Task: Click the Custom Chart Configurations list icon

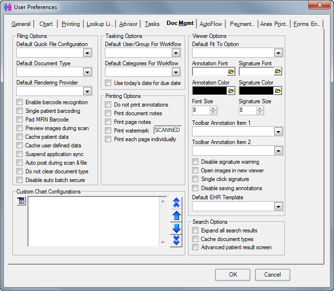Action: coord(21,201)
